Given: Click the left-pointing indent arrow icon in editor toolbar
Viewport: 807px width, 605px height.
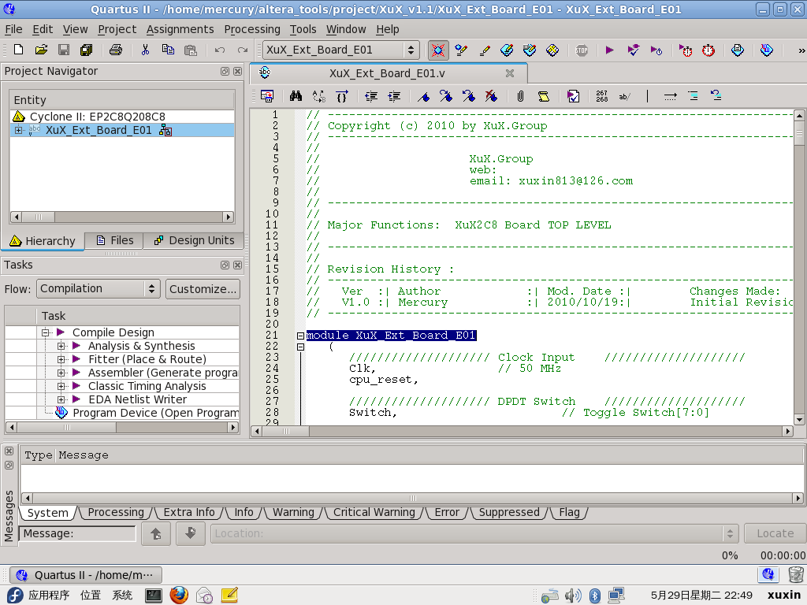Looking at the screenshot, I should 371,96.
